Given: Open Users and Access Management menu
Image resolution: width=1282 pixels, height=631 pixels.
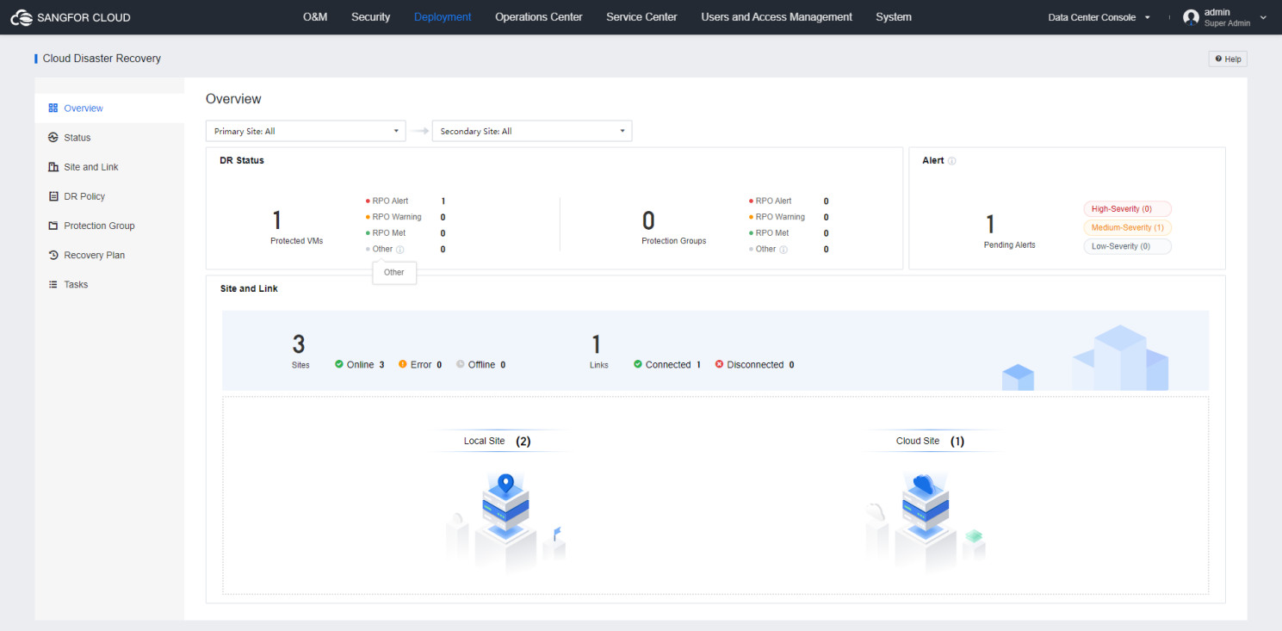Looking at the screenshot, I should pos(777,17).
